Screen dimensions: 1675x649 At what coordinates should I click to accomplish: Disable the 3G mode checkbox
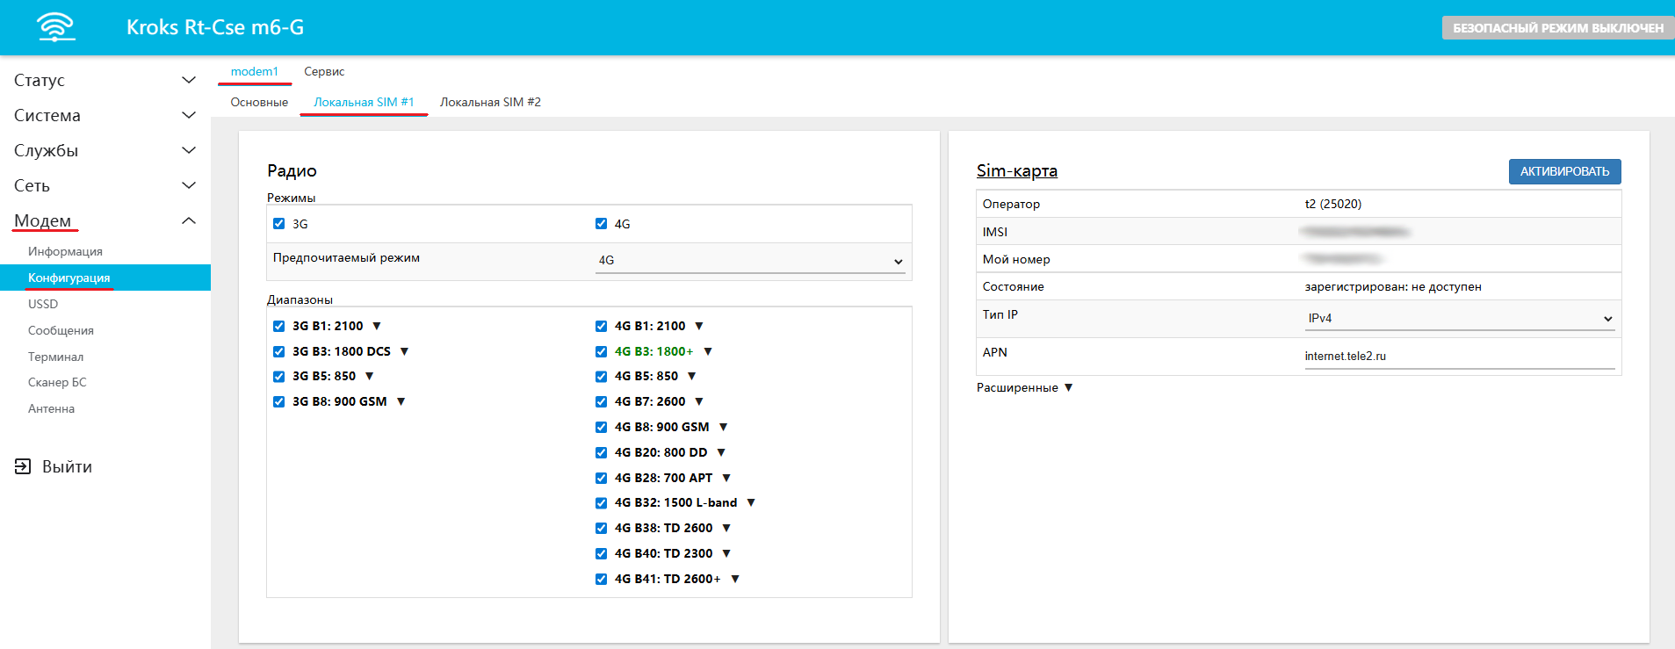tap(279, 224)
